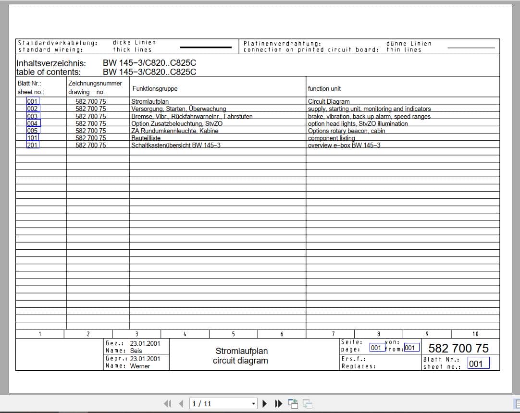Toggle the page layout icon at far right
This screenshot has width=520, height=413.
pos(517,403)
